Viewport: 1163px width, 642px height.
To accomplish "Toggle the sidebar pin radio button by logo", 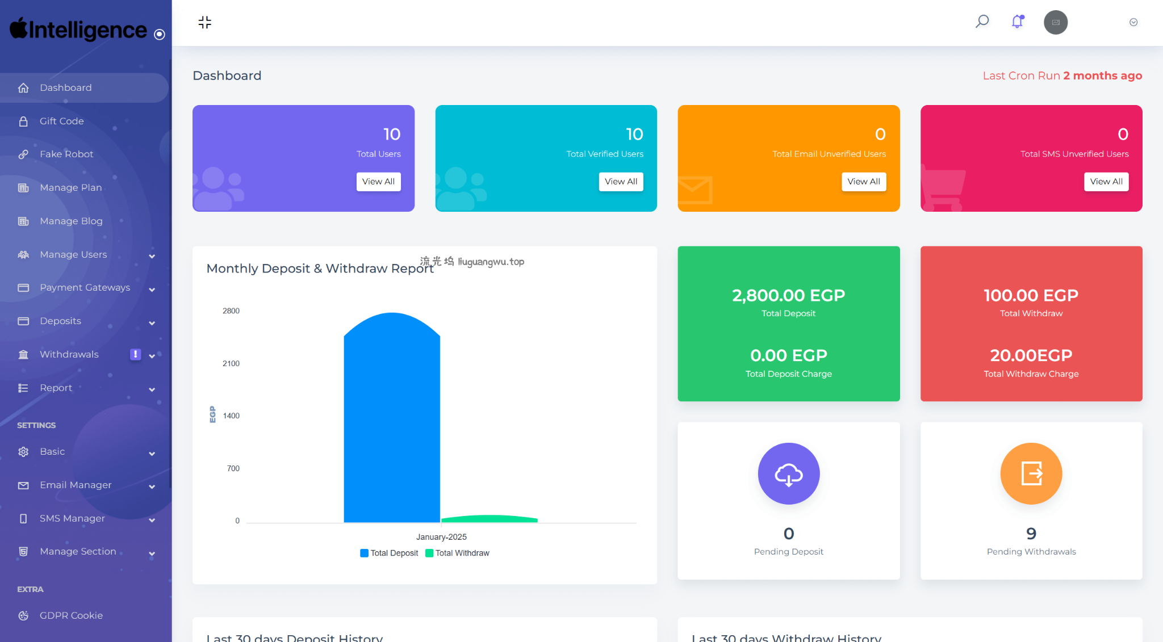I will (160, 35).
